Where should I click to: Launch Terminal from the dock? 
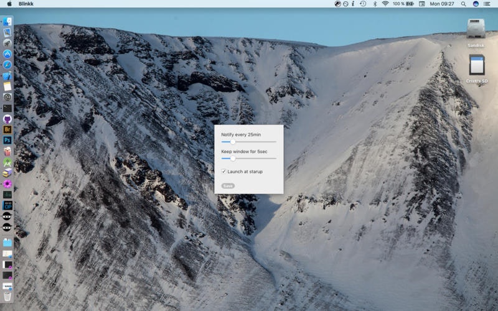click(x=7, y=108)
